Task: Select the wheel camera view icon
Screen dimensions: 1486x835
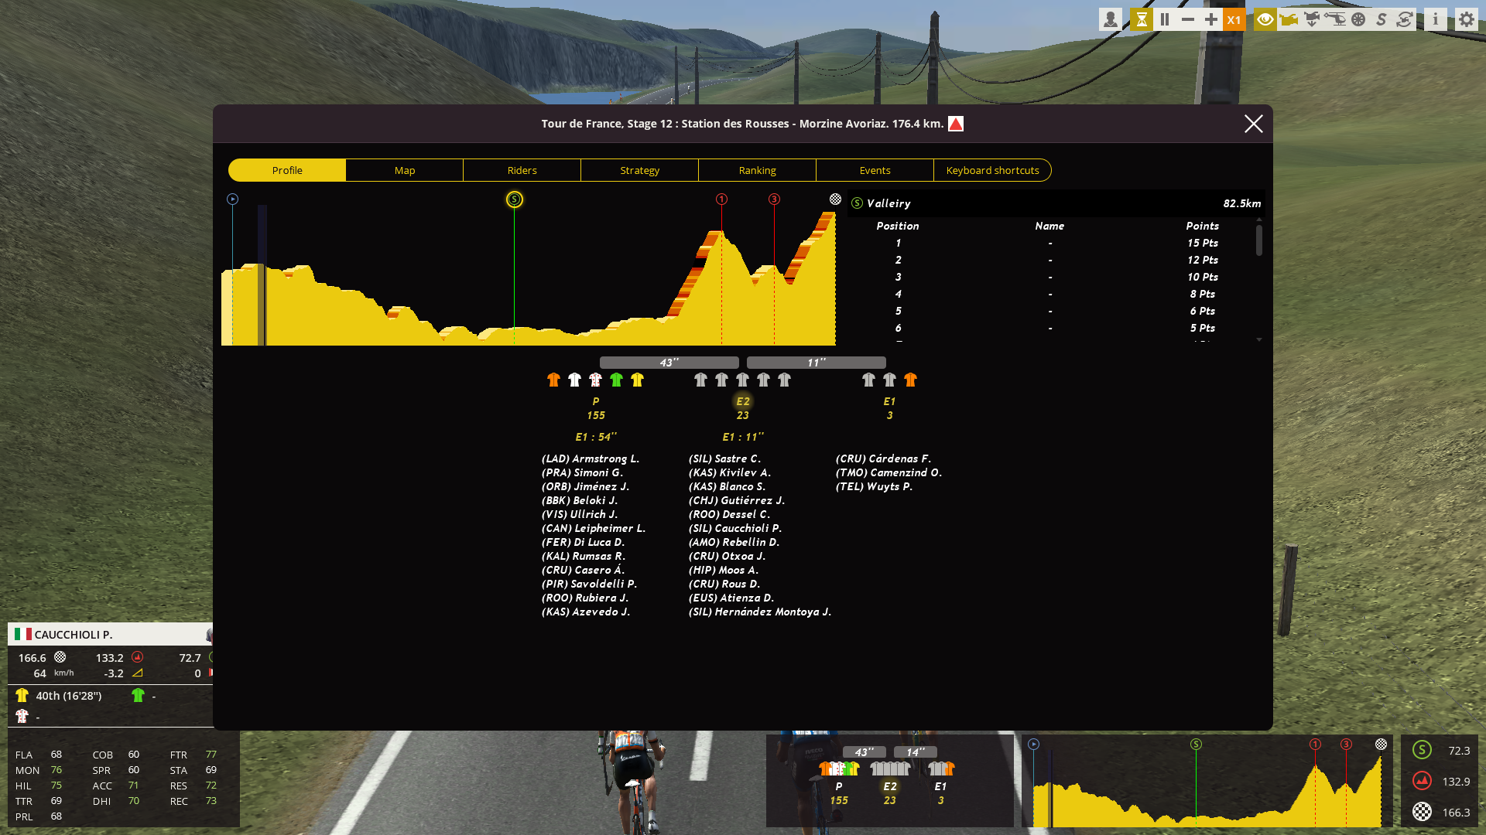Action: point(1358,19)
